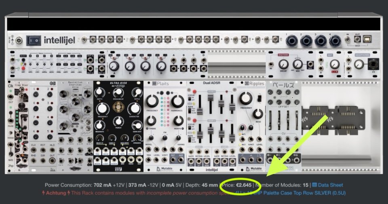Click the gold emblem on Ultra-Kick
Screen dimensions: 388x204
point(118,107)
